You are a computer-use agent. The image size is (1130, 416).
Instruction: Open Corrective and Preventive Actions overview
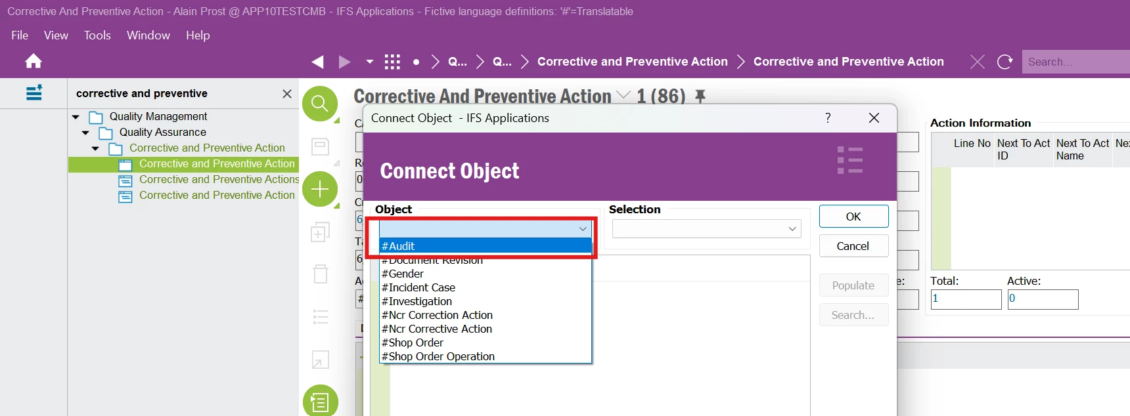pos(219,180)
